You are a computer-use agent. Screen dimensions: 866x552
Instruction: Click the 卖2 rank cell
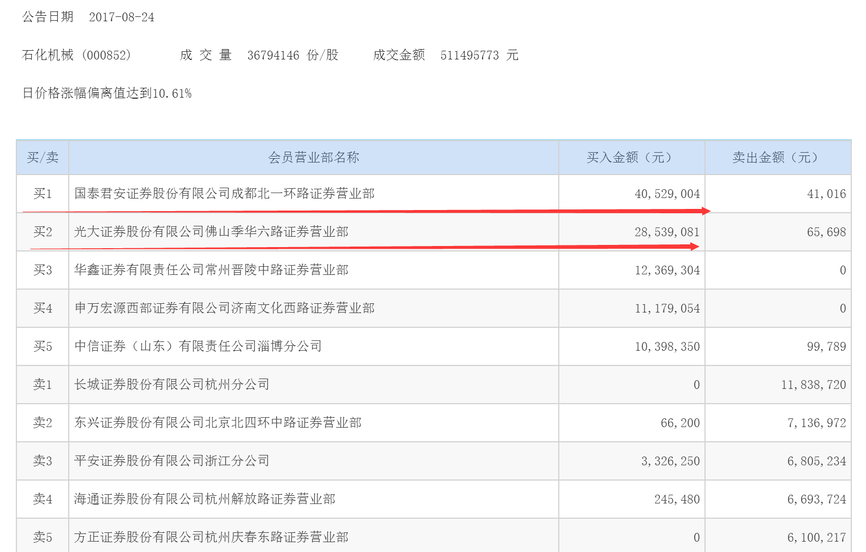tap(43, 423)
